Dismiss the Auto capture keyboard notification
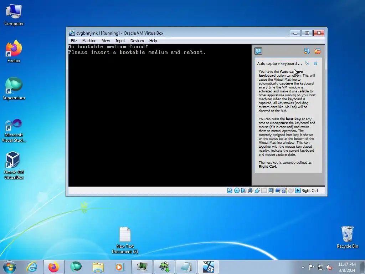The image size is (365, 274). 315,63
